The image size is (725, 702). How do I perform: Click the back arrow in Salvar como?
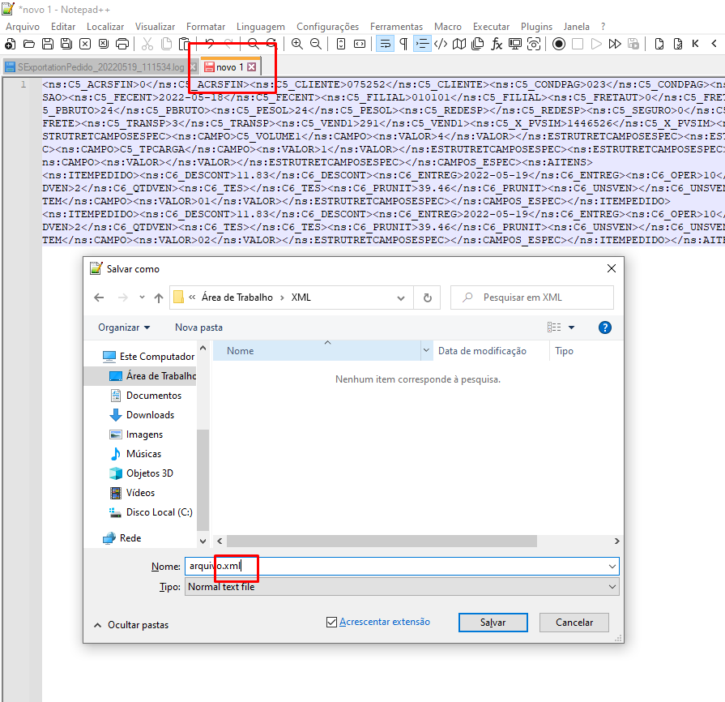[99, 297]
